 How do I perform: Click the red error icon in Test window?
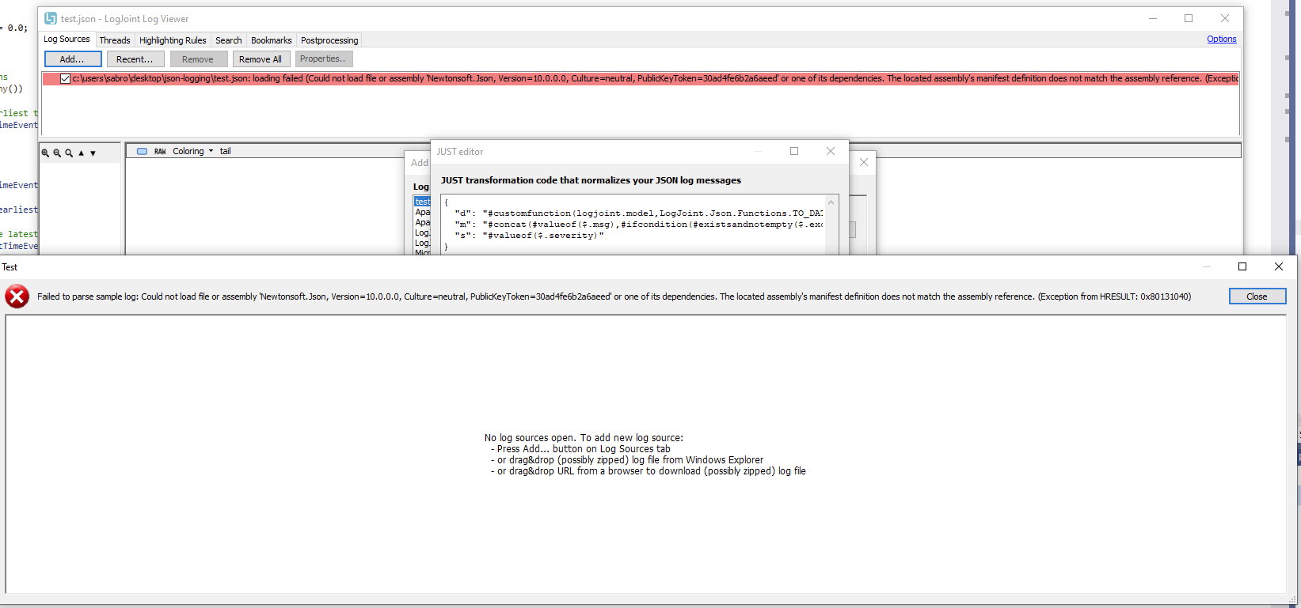tap(17, 296)
